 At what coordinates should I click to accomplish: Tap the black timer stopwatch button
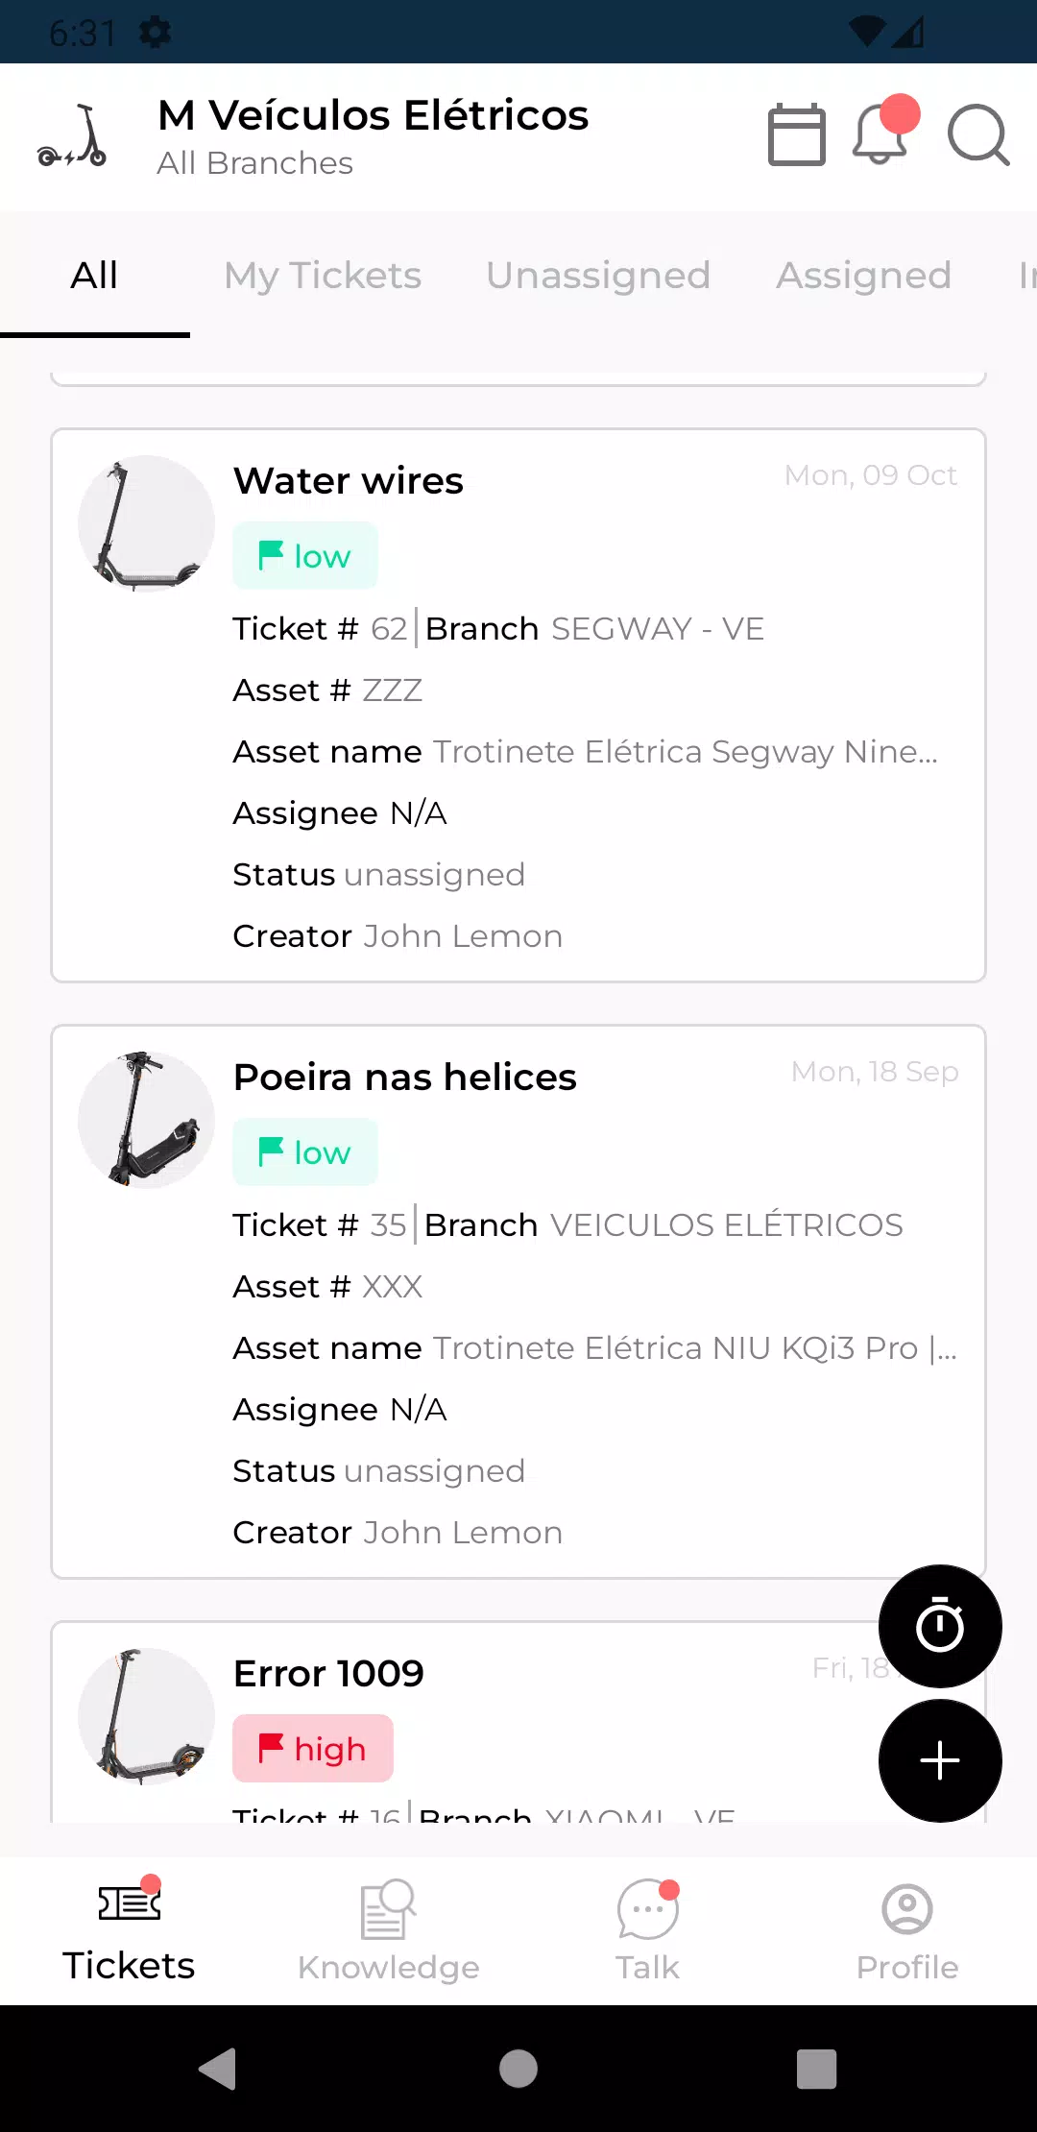(940, 1626)
